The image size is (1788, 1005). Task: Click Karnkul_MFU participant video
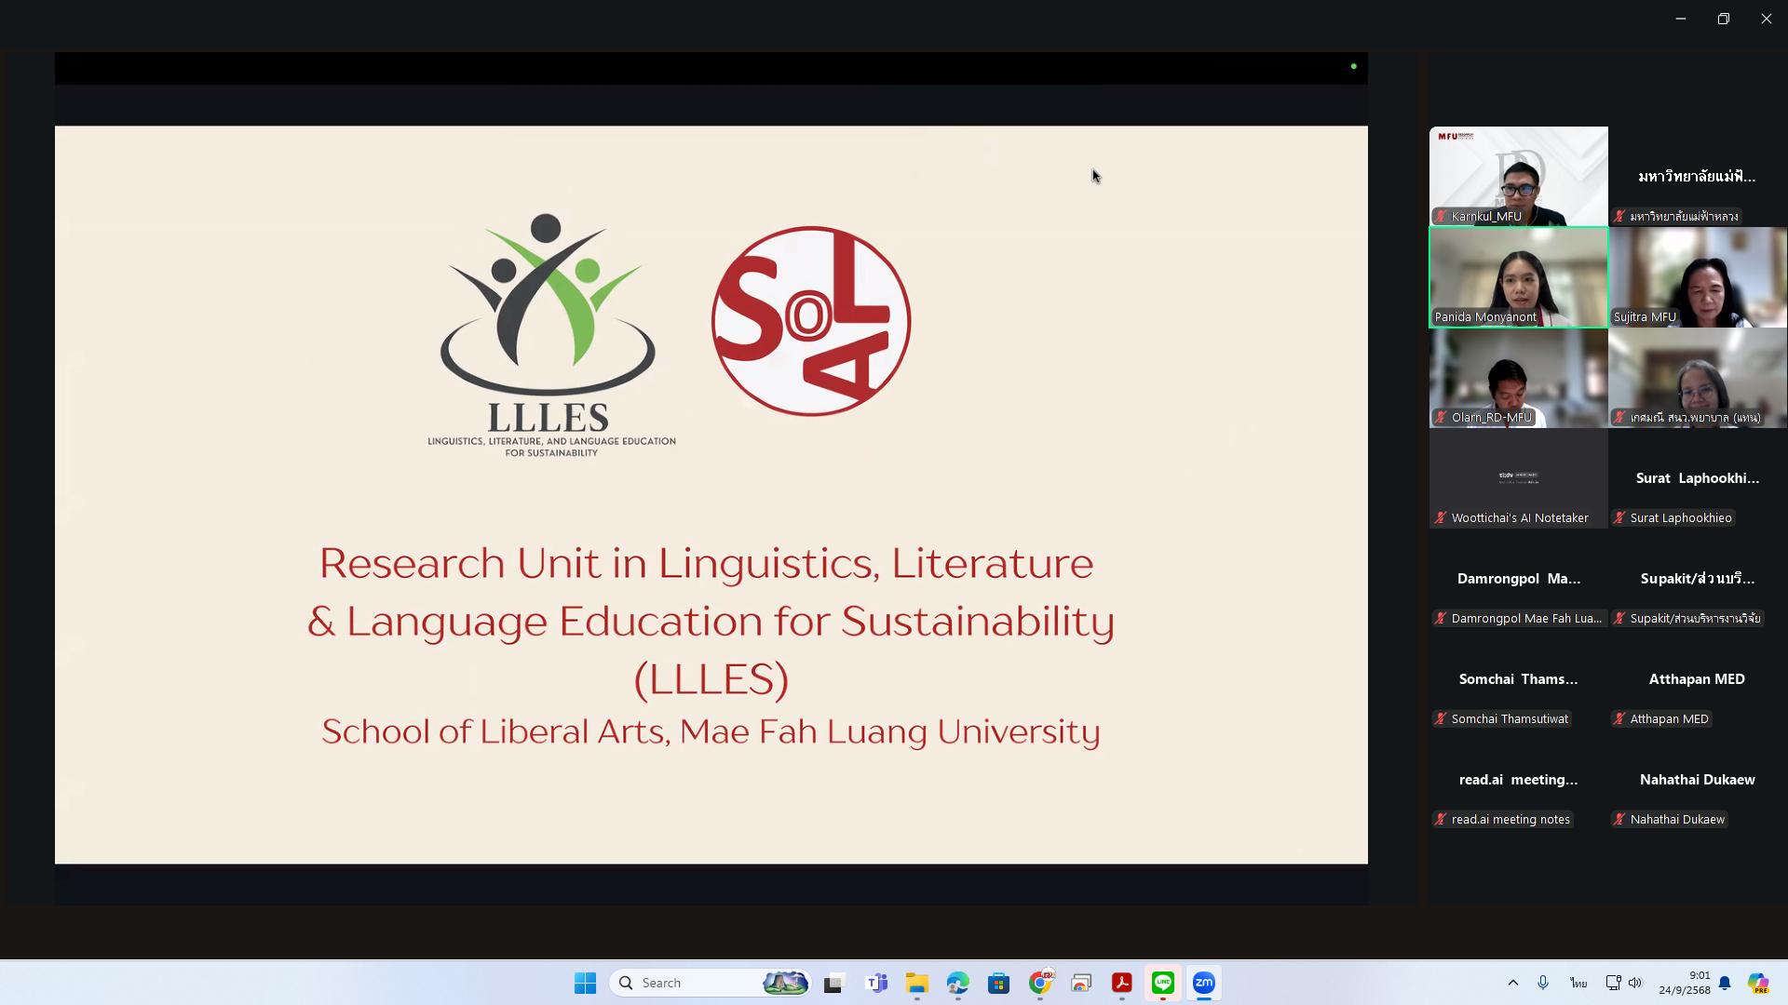tap(1518, 175)
